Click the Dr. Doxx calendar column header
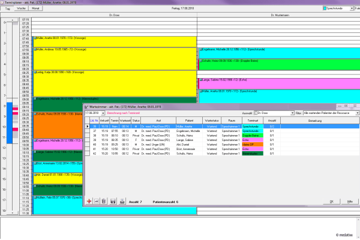The height and width of the screenshot is (240, 360). pyautogui.click(x=115, y=15)
